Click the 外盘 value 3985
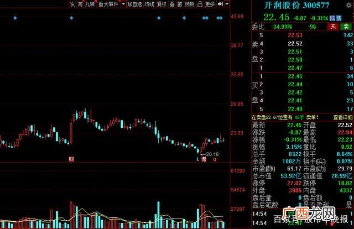This screenshot has width=354, height=229. (295, 191)
